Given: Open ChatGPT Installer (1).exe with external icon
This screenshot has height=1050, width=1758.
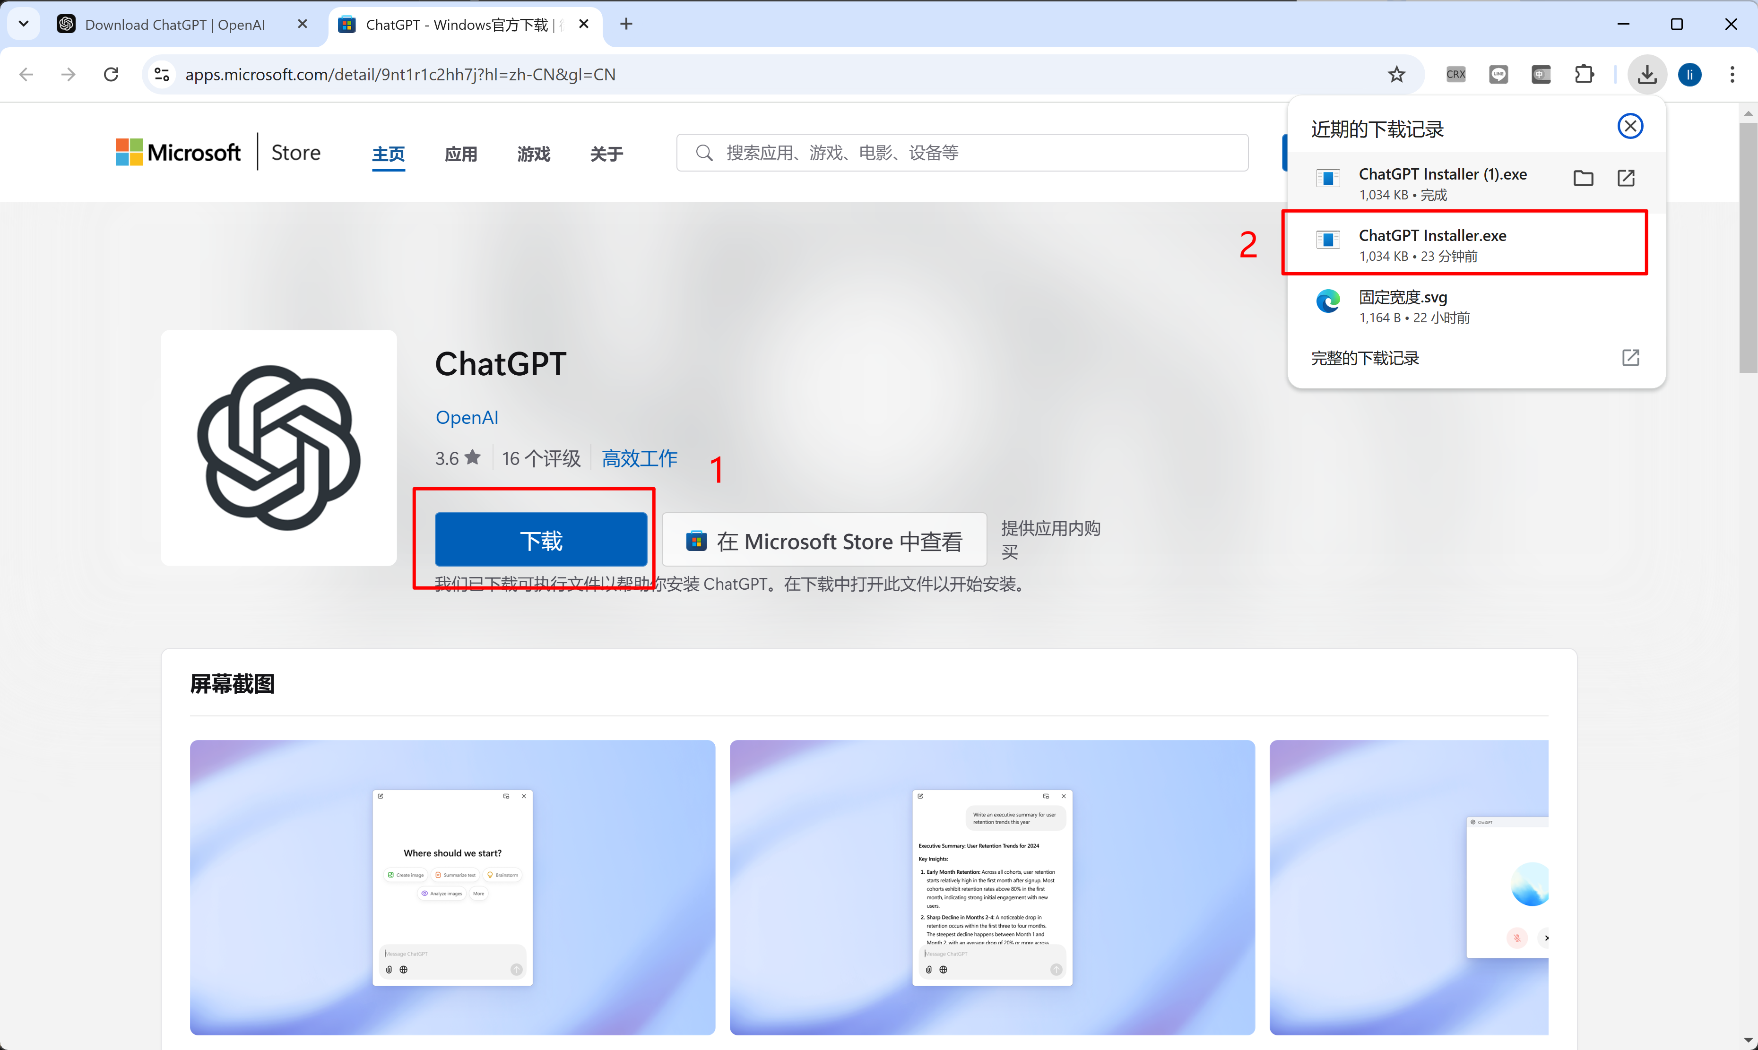Looking at the screenshot, I should 1627,178.
